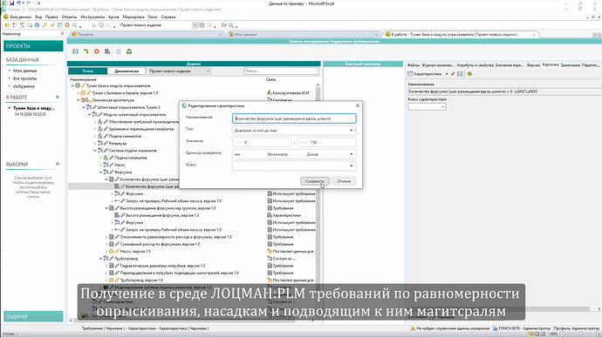Collapse the ВЫБОРКИ section
602x338 pixels.
58,164
